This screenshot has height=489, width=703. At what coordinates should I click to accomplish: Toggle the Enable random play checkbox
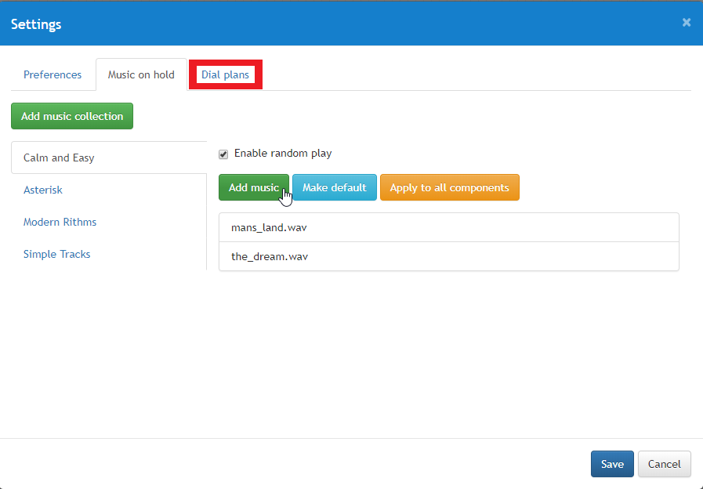pyautogui.click(x=223, y=154)
